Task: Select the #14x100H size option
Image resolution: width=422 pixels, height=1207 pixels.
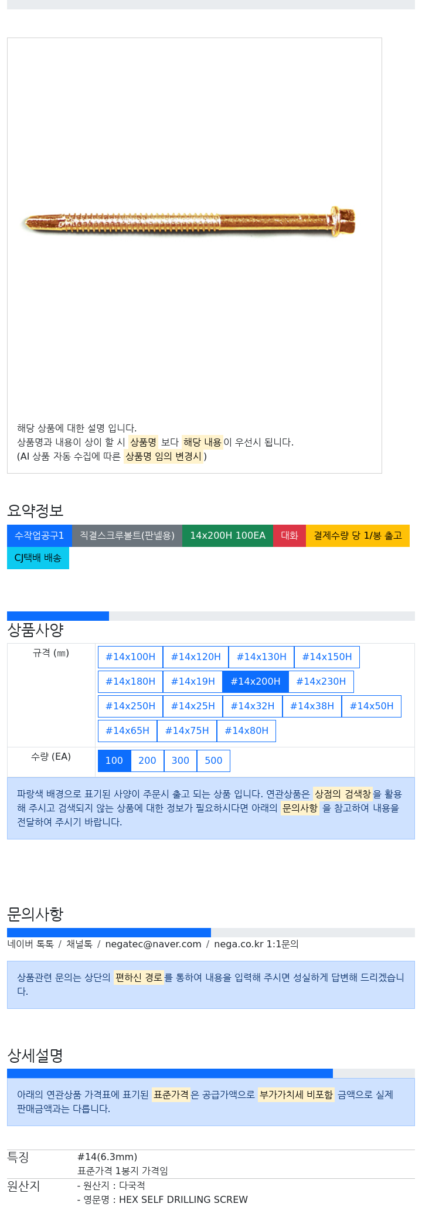Action: tap(130, 657)
